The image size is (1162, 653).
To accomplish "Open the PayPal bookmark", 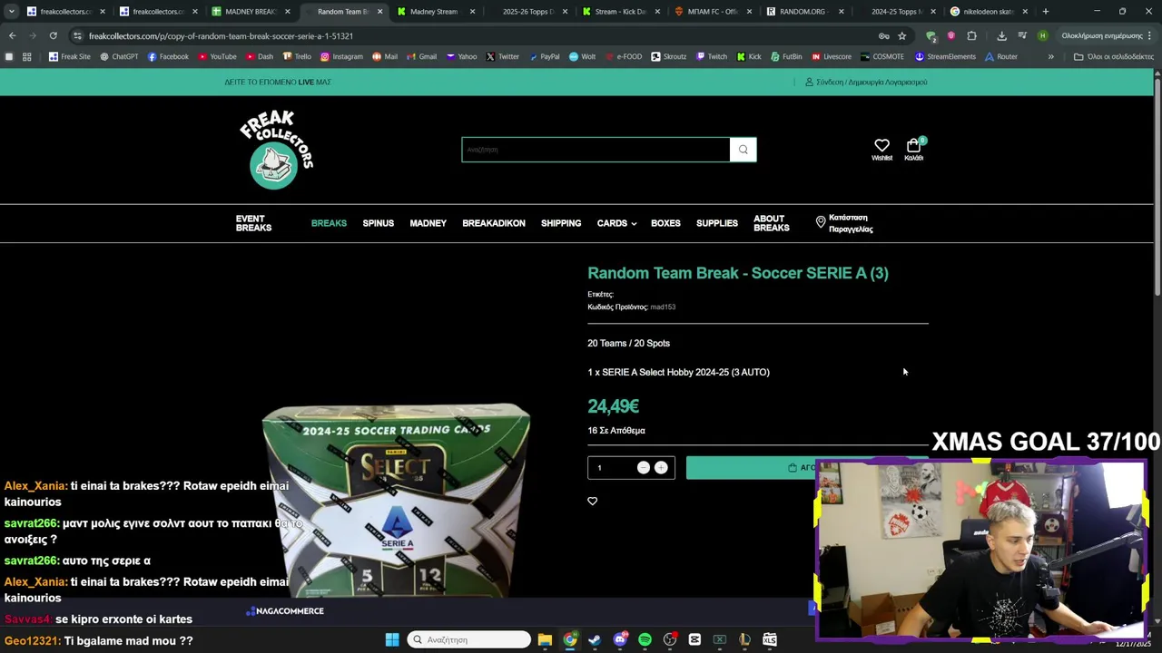I will click(544, 56).
